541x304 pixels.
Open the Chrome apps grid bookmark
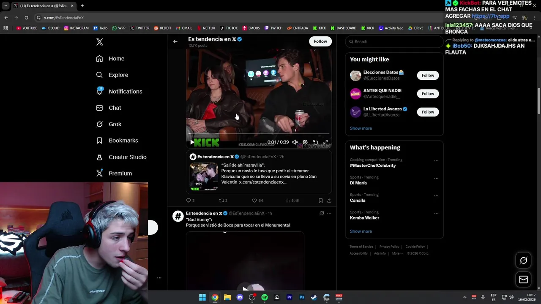(5, 28)
